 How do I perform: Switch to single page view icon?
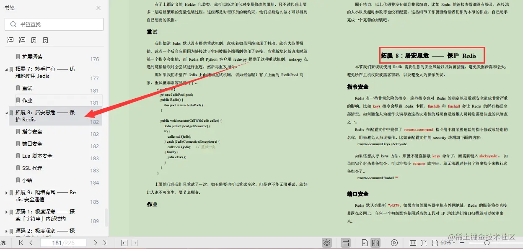coord(364,242)
